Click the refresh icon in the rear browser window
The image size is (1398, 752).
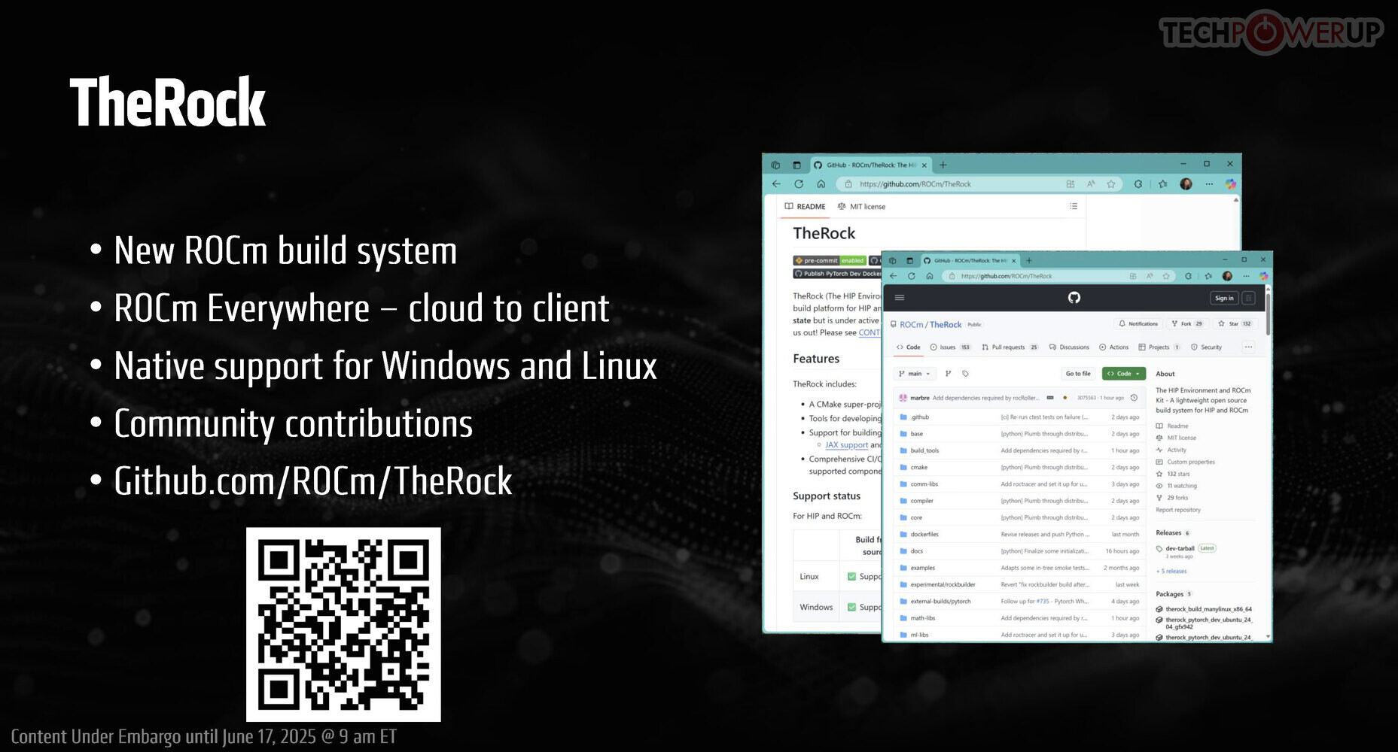799,184
